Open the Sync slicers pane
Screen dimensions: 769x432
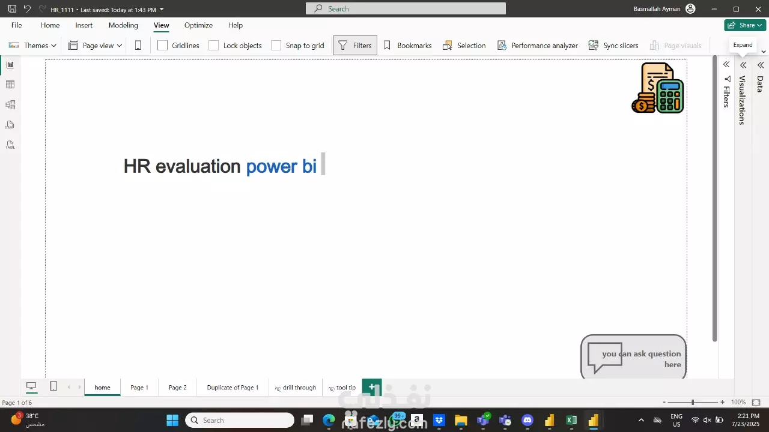coord(613,46)
